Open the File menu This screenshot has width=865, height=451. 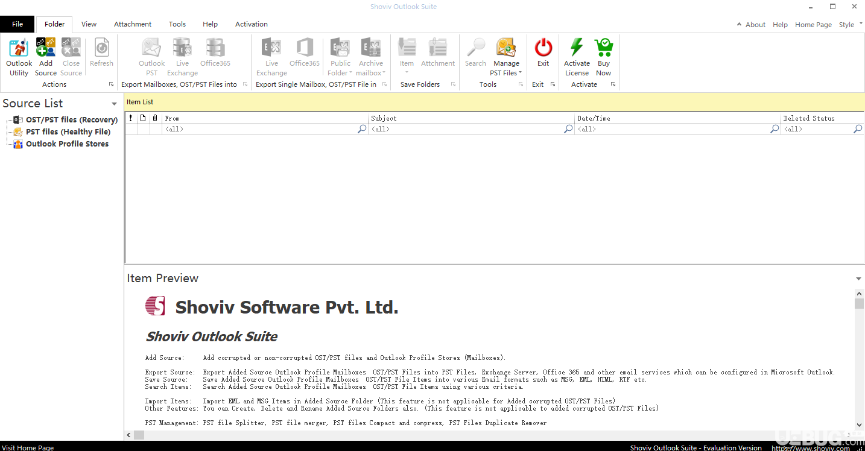coord(17,24)
